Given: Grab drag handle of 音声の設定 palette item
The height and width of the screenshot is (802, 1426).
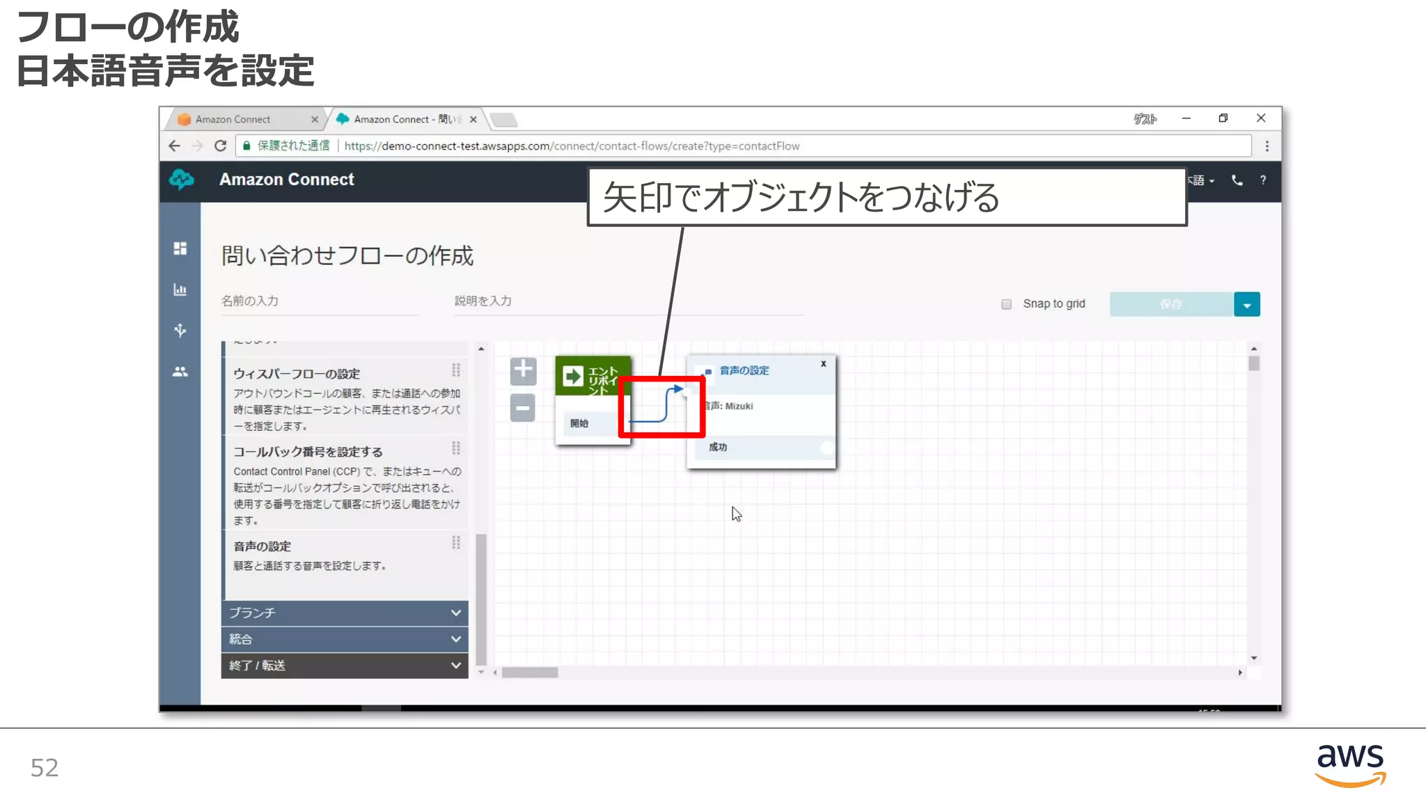Looking at the screenshot, I should pos(456,543).
